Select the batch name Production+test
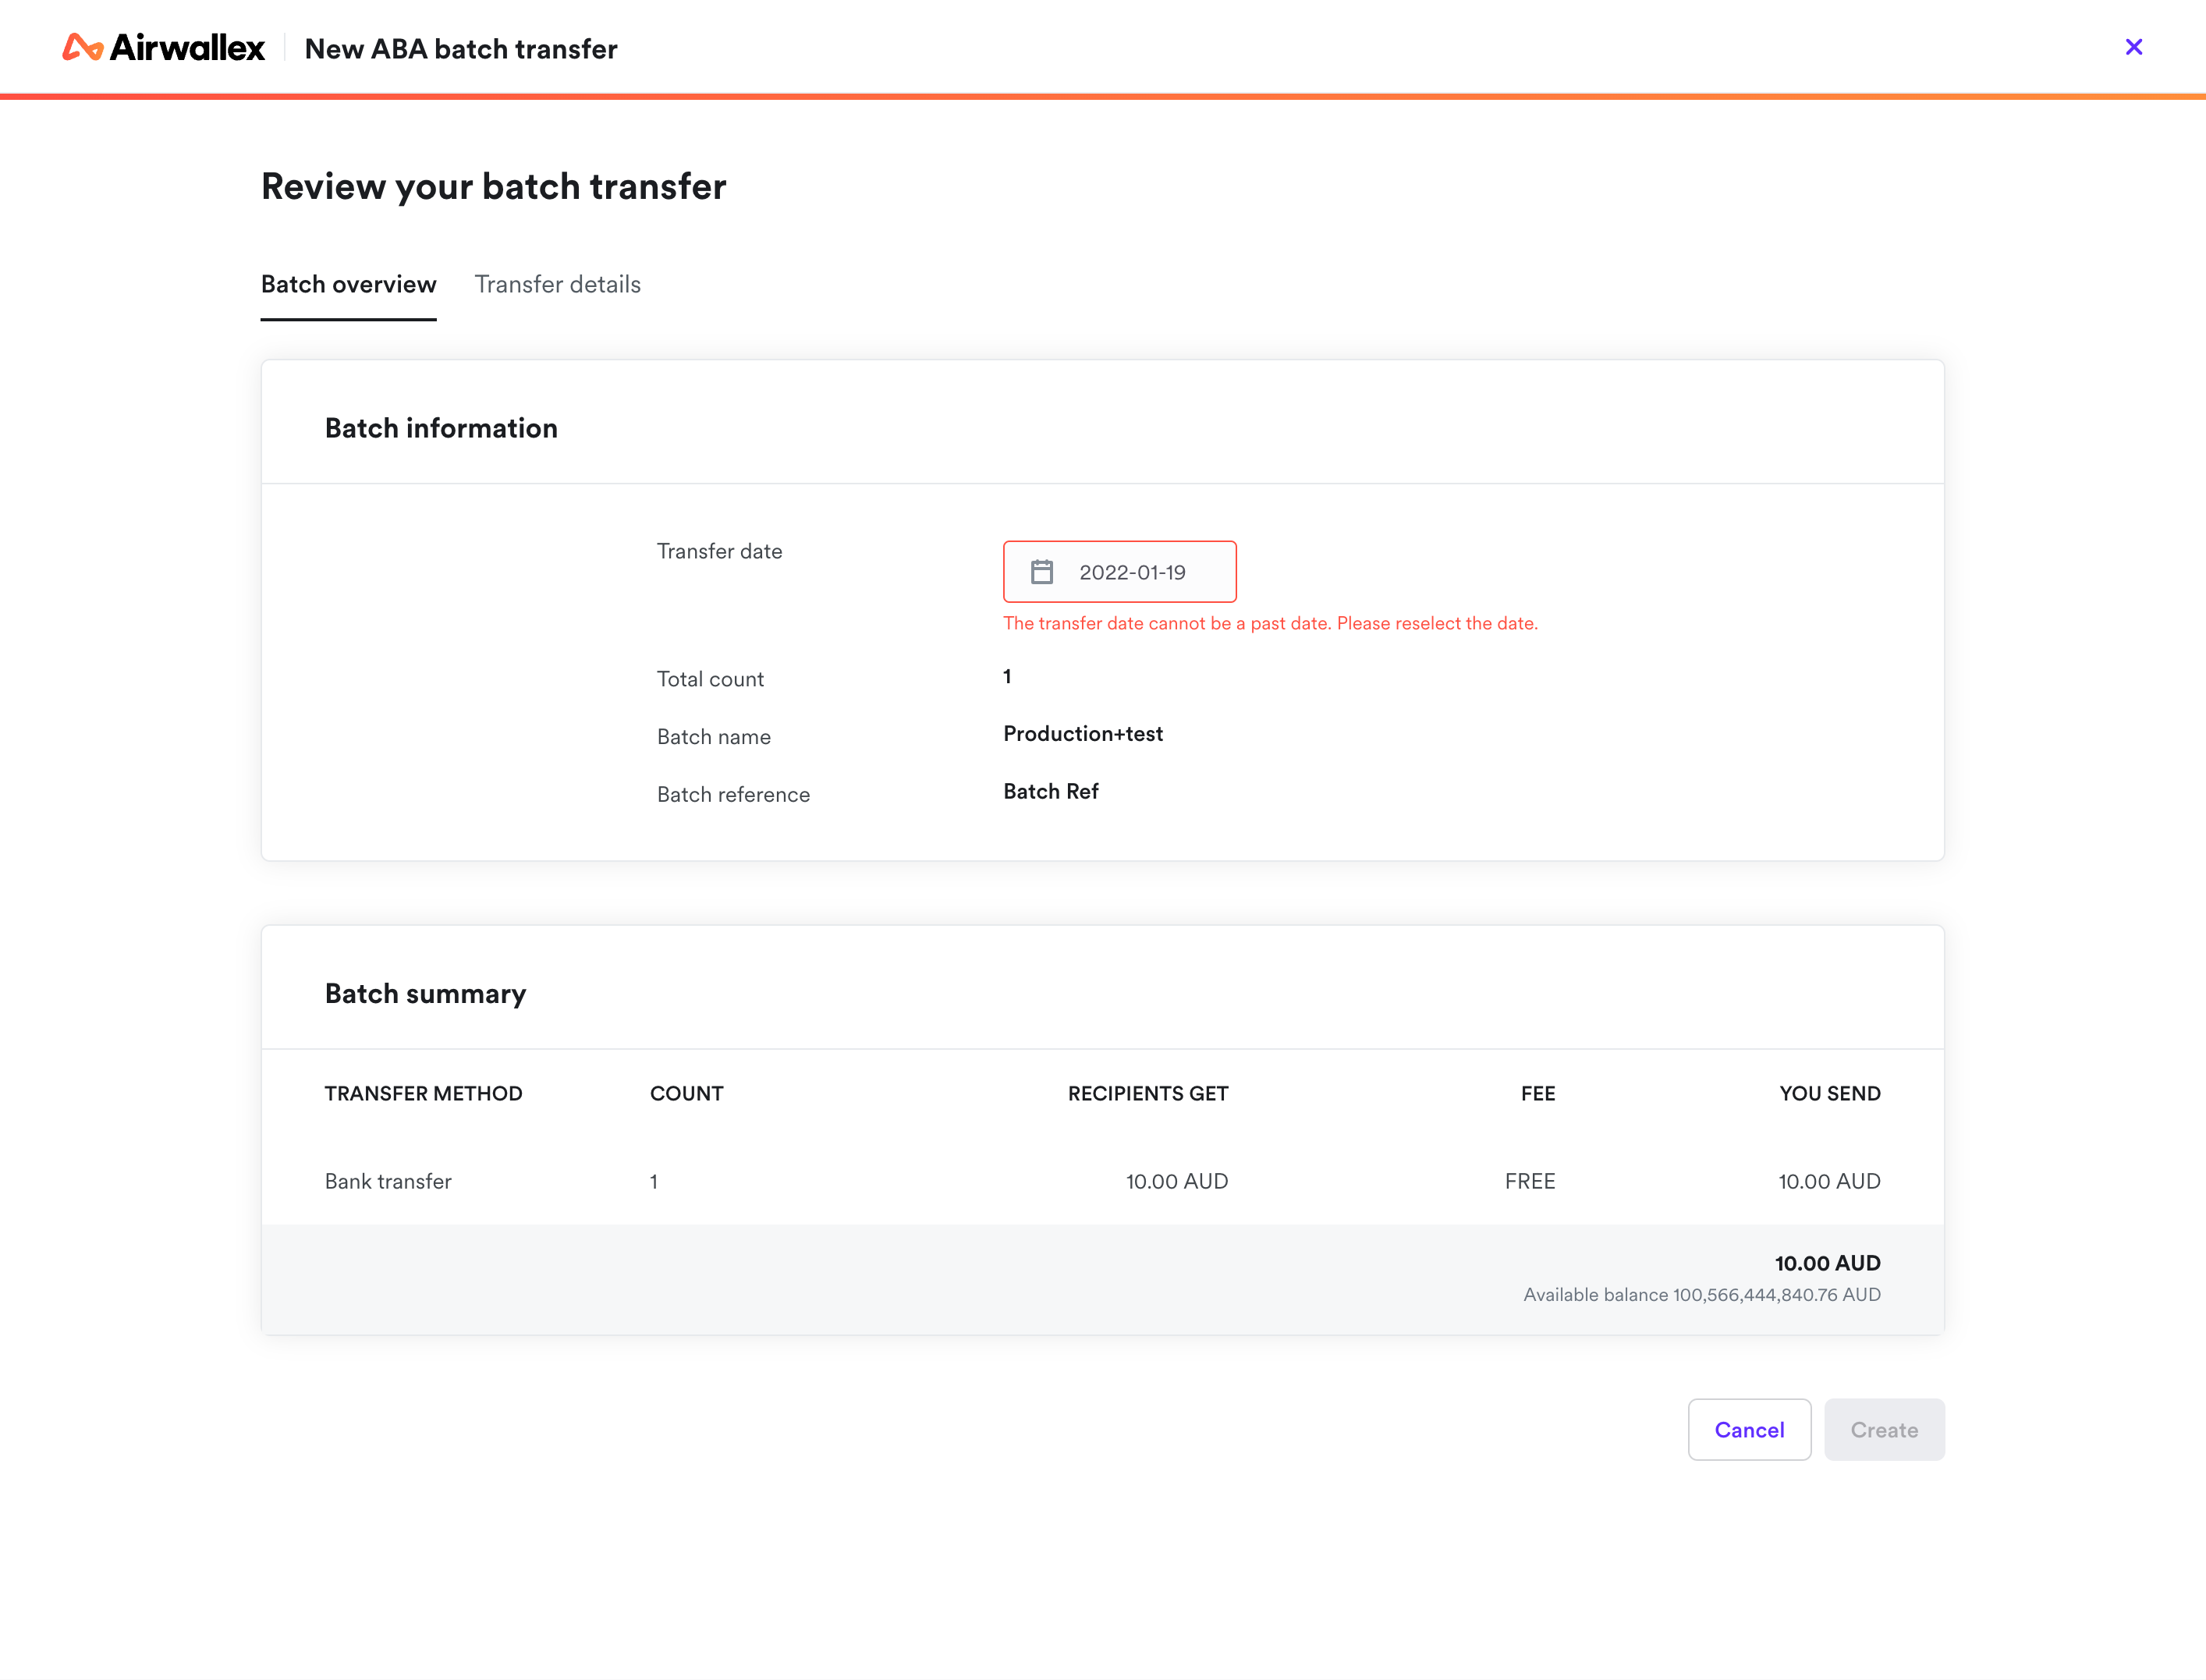Image resolution: width=2206 pixels, height=1680 pixels. pyautogui.click(x=1082, y=734)
